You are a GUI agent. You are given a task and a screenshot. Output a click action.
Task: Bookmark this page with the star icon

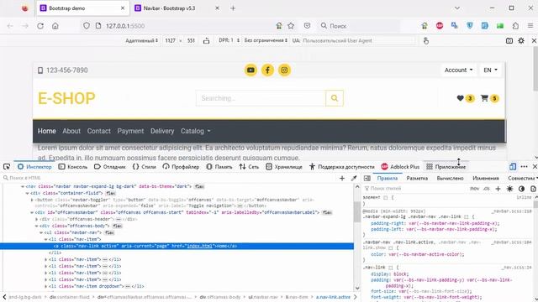(291, 26)
